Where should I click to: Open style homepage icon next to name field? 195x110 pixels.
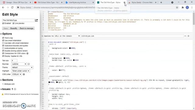coord(36,20)
